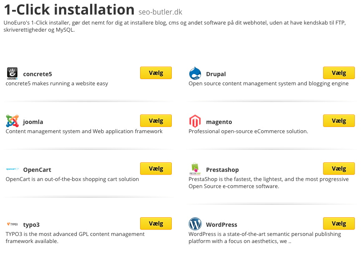This screenshot has width=364, height=253.
Task: Click the seo-butler.dk domain text
Action: [x=160, y=12]
